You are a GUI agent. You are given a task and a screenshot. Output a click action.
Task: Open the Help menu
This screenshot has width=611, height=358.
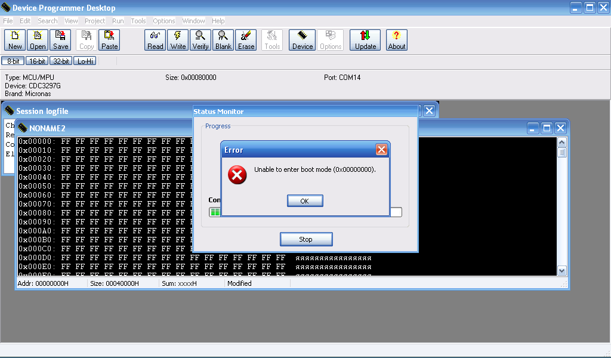click(x=218, y=21)
